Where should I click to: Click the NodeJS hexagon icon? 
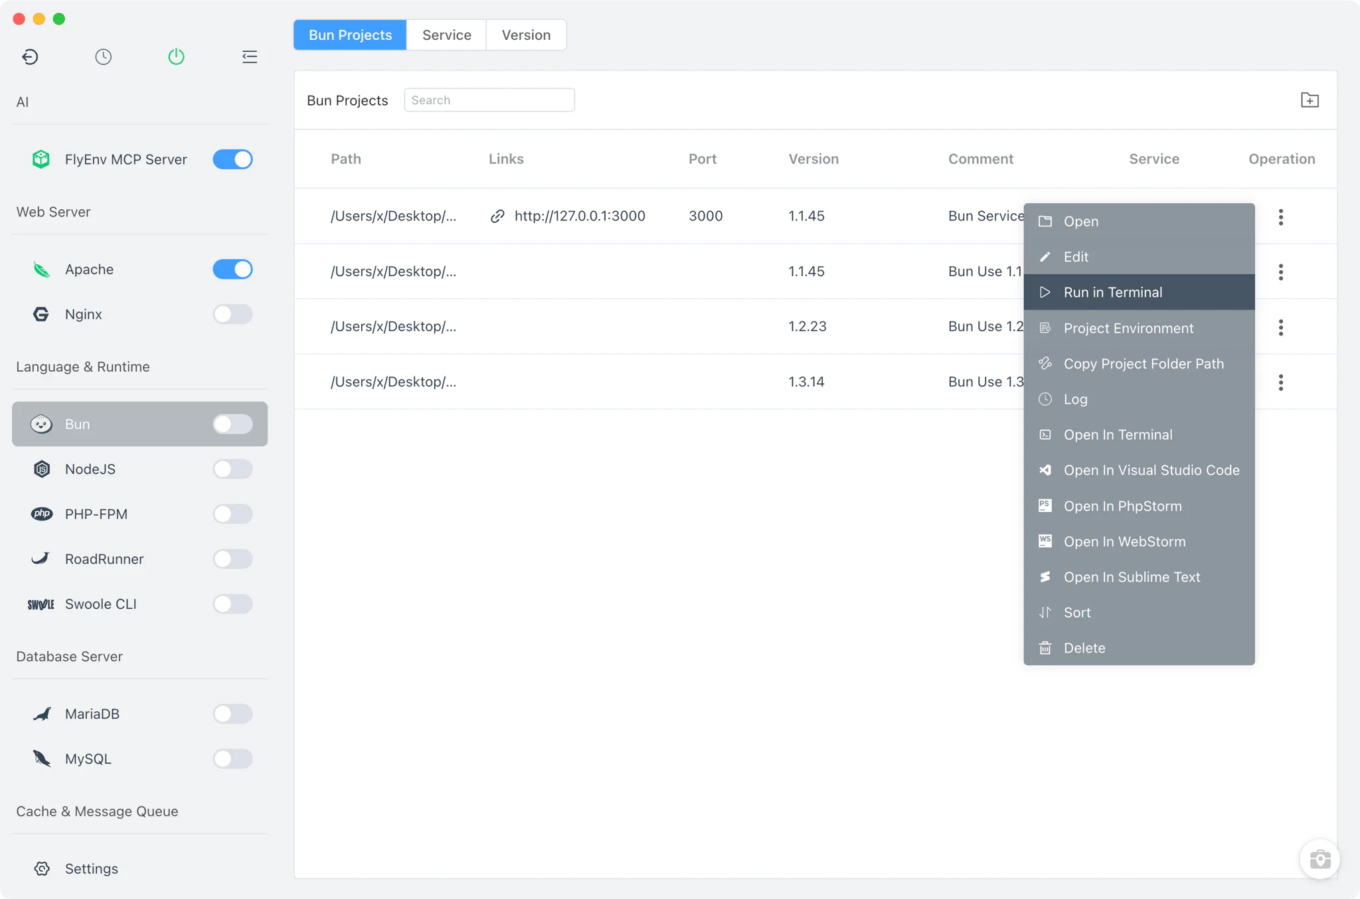[x=41, y=469]
